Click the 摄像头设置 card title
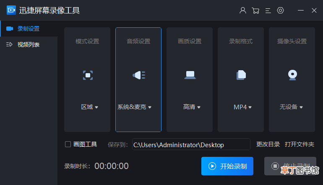 click(292, 41)
